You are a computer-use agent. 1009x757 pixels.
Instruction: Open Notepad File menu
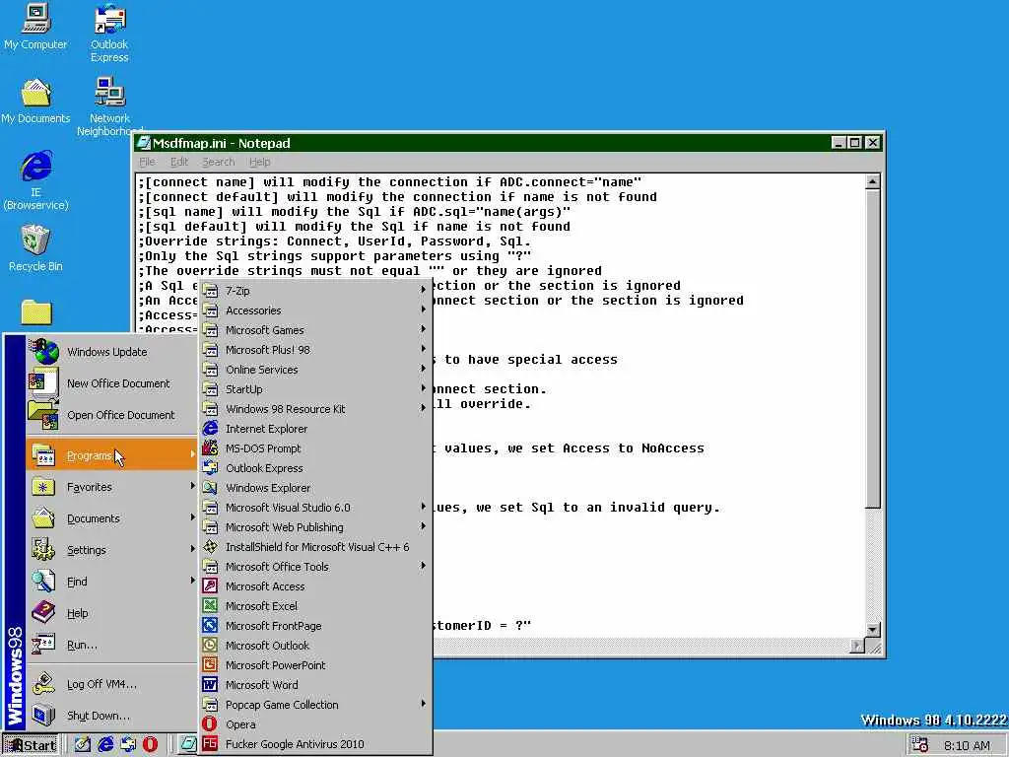(147, 163)
